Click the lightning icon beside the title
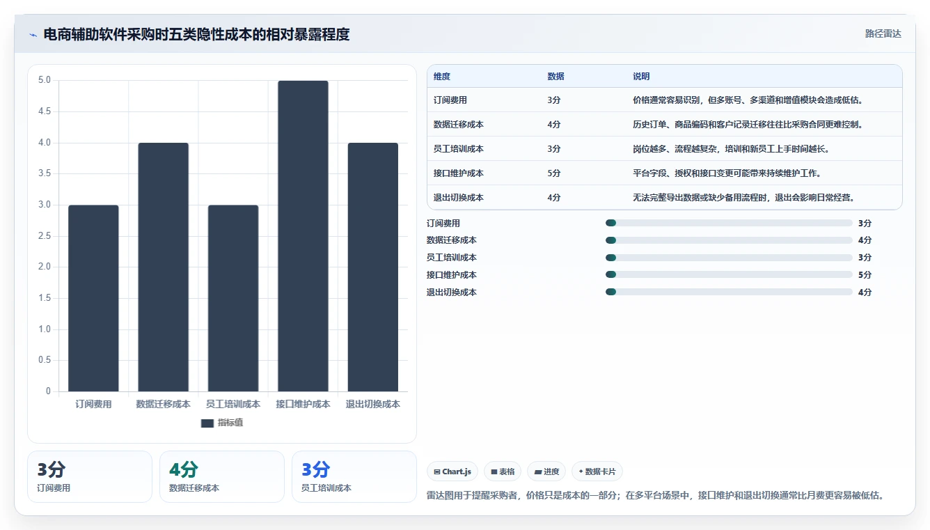The image size is (930, 530). [x=33, y=34]
